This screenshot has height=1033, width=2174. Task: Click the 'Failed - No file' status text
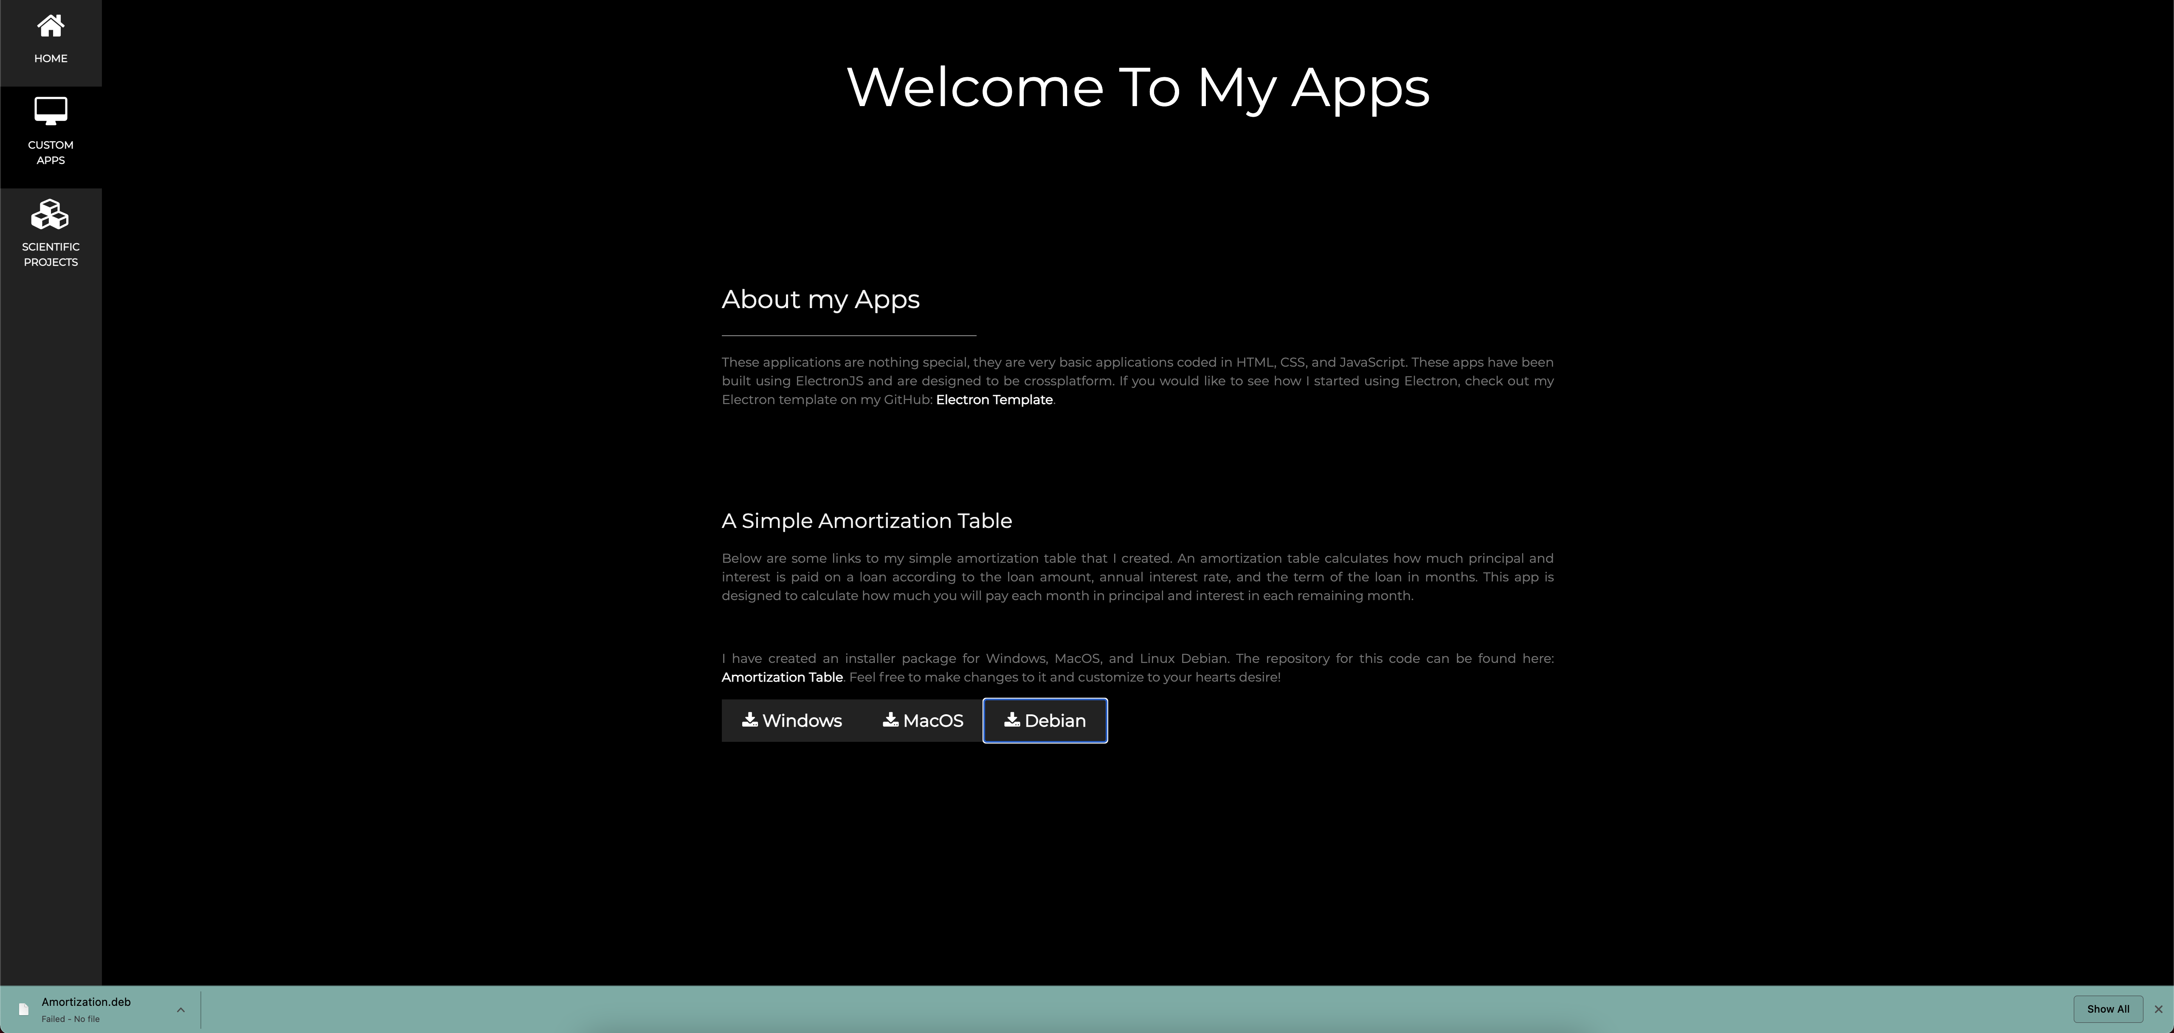(71, 1019)
